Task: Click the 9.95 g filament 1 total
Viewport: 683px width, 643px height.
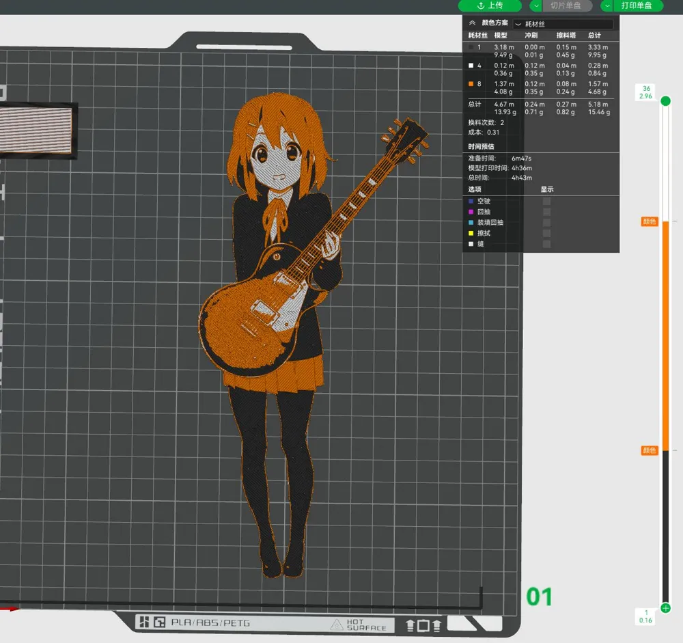Action: tap(597, 55)
